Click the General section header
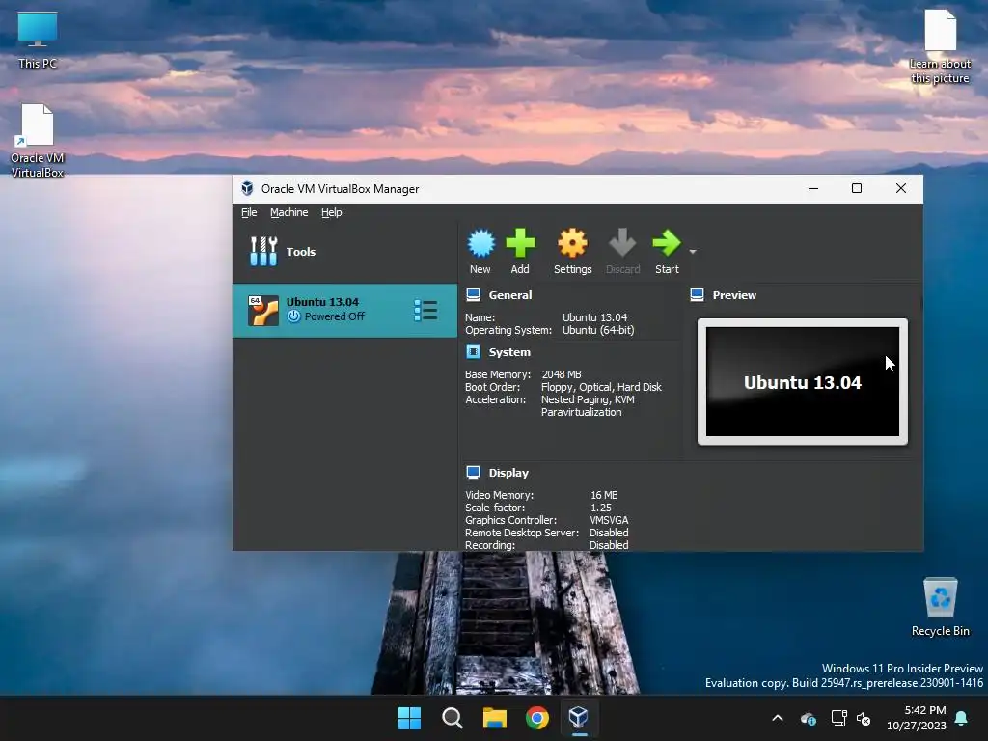This screenshot has height=741, width=988. pyautogui.click(x=510, y=295)
